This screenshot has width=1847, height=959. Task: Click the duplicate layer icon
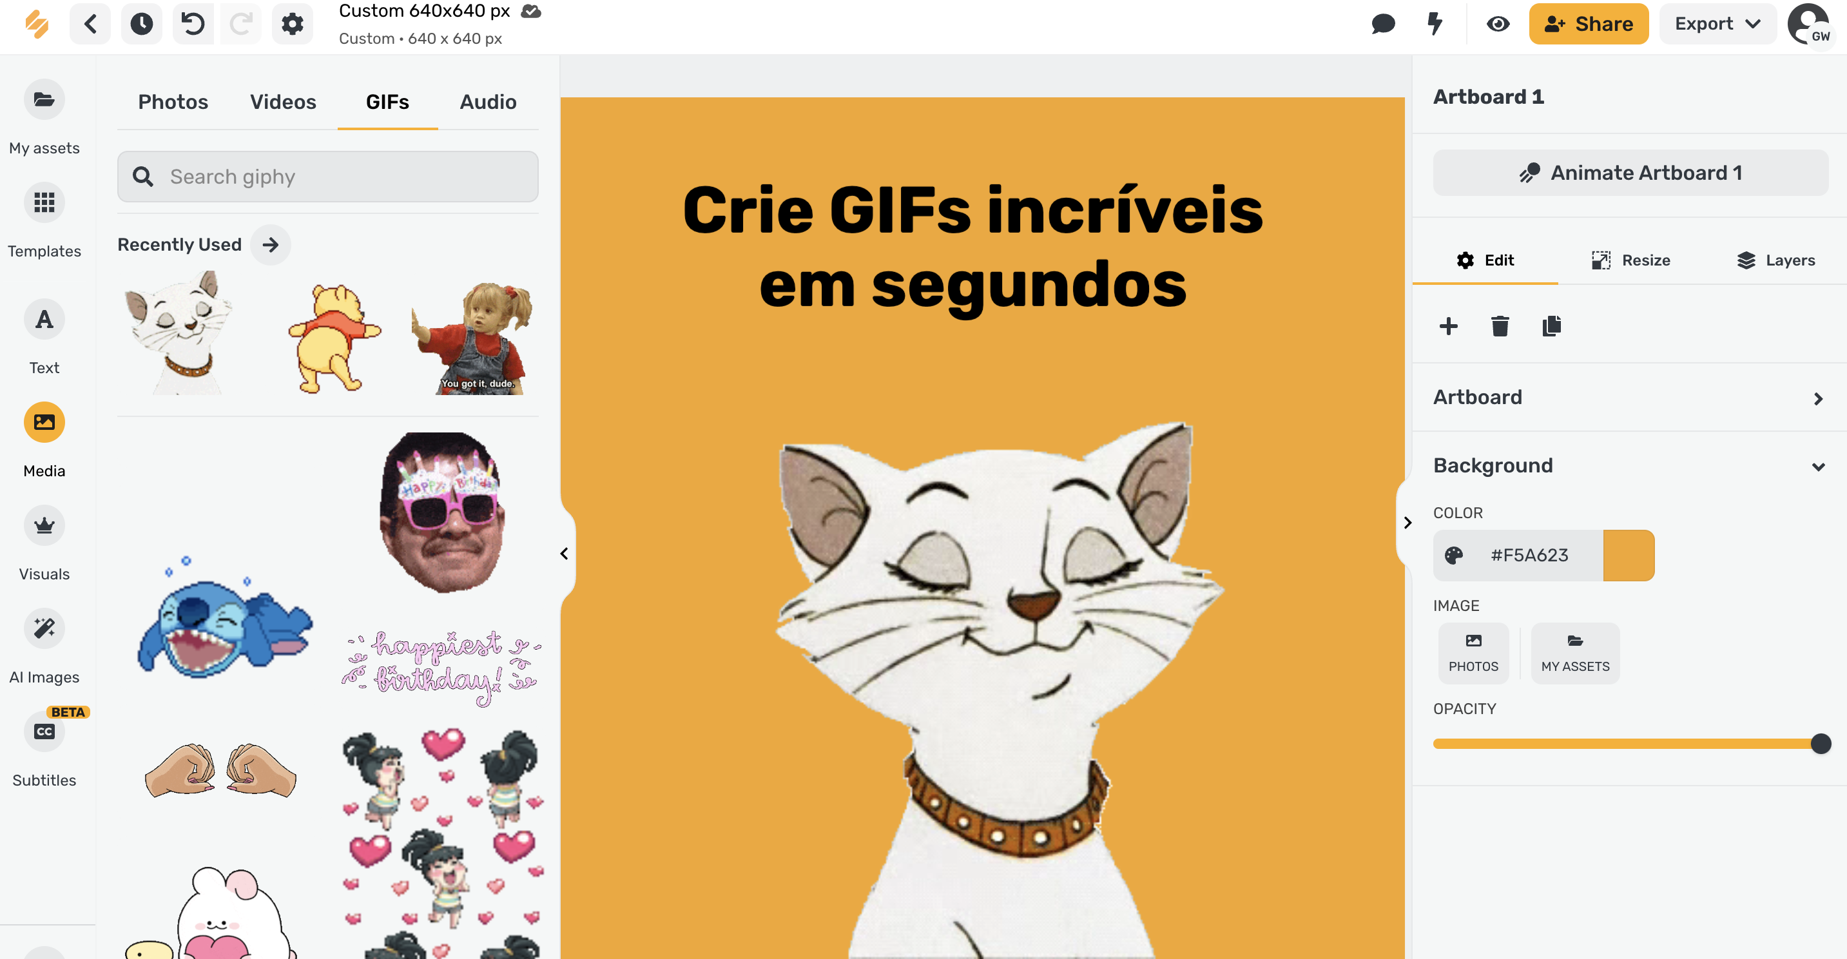(1551, 326)
